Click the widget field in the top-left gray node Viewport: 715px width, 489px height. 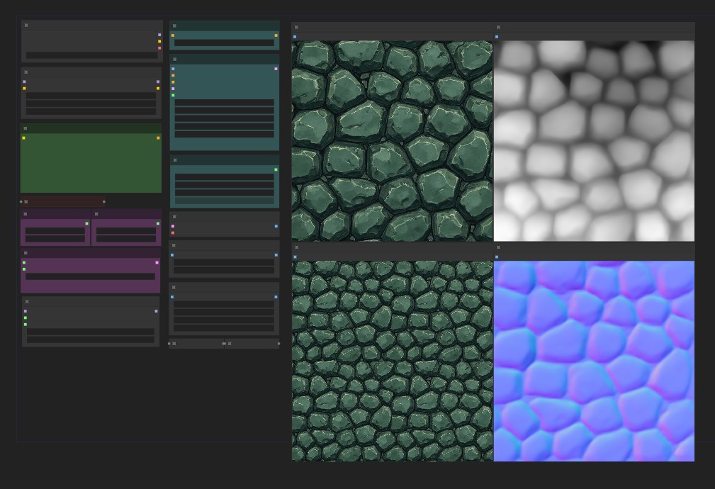tap(91, 55)
